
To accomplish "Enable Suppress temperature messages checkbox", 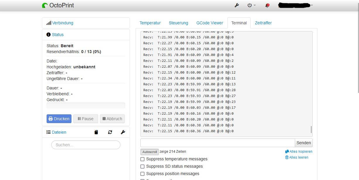I will point(142,159).
